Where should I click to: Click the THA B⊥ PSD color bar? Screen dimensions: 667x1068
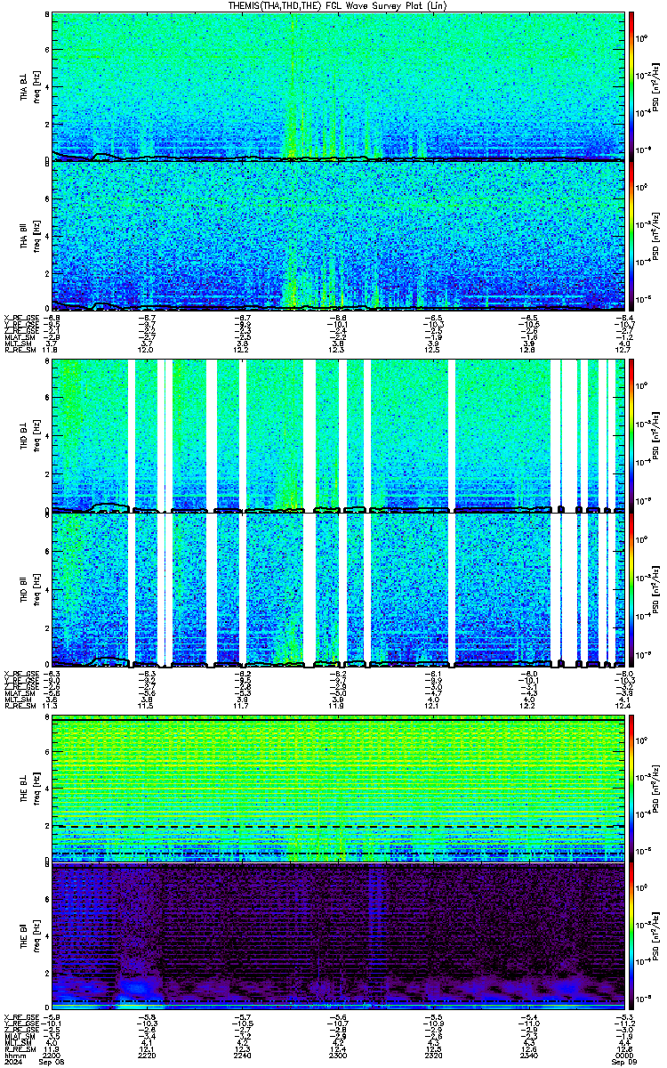click(x=631, y=85)
